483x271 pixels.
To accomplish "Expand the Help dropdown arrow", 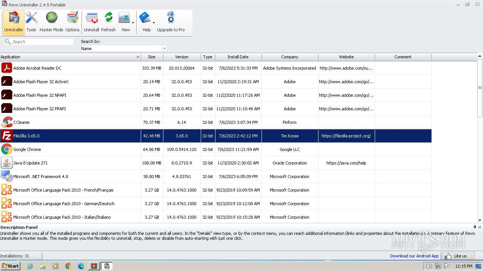I will point(154,23).
